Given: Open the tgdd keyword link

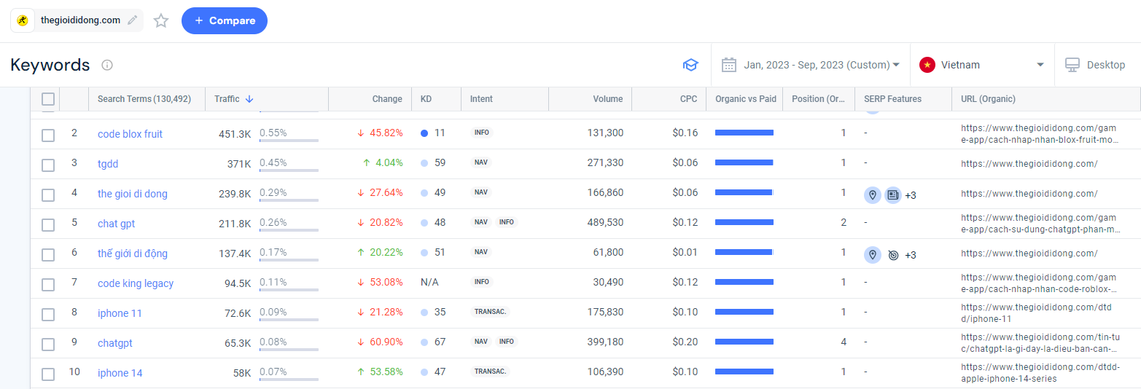Looking at the screenshot, I should point(108,164).
